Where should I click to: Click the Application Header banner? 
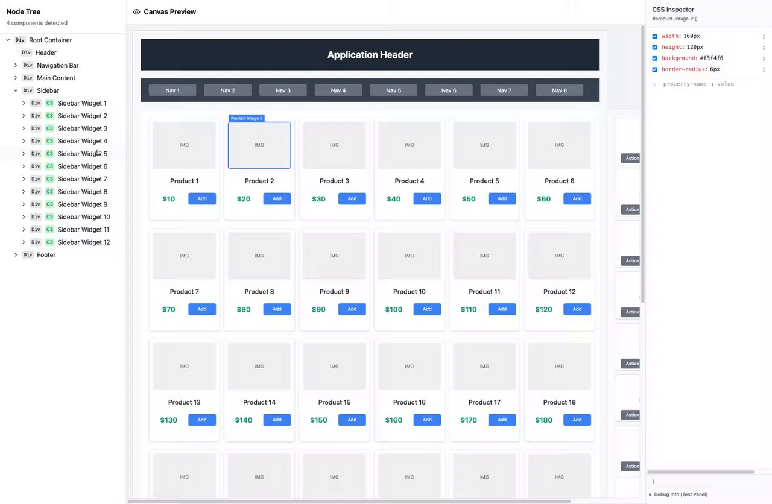click(x=370, y=55)
